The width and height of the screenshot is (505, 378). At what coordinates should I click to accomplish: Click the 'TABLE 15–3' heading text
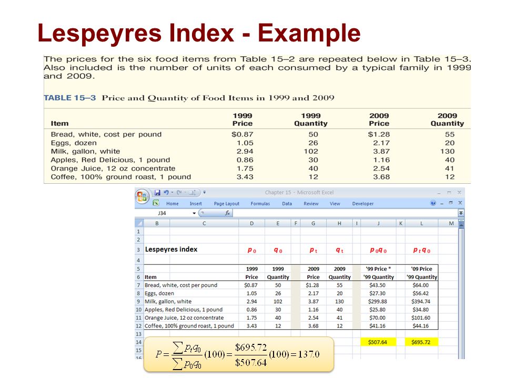pyautogui.click(x=70, y=98)
